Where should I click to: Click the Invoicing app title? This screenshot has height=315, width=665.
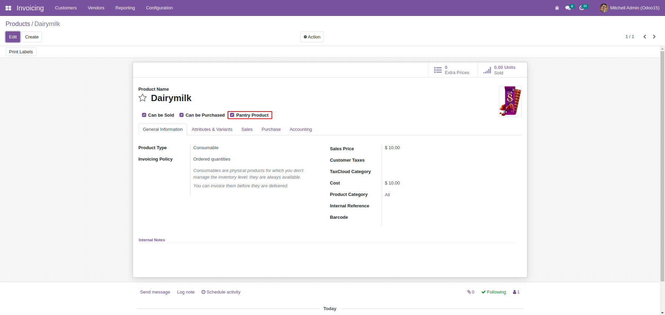pos(30,8)
